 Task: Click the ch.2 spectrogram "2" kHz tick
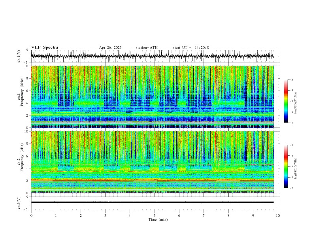click(27, 181)
